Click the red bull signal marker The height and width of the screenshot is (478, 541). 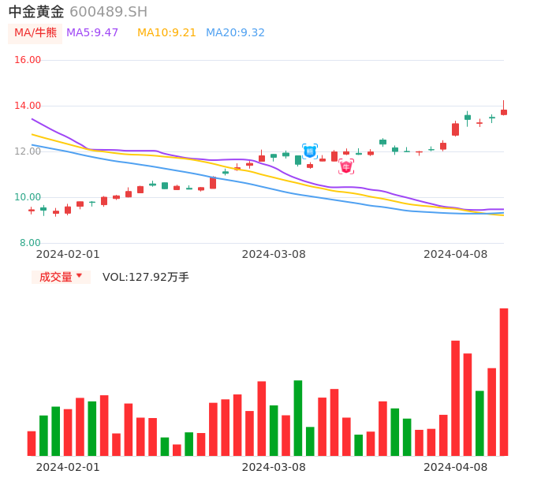coord(346,166)
